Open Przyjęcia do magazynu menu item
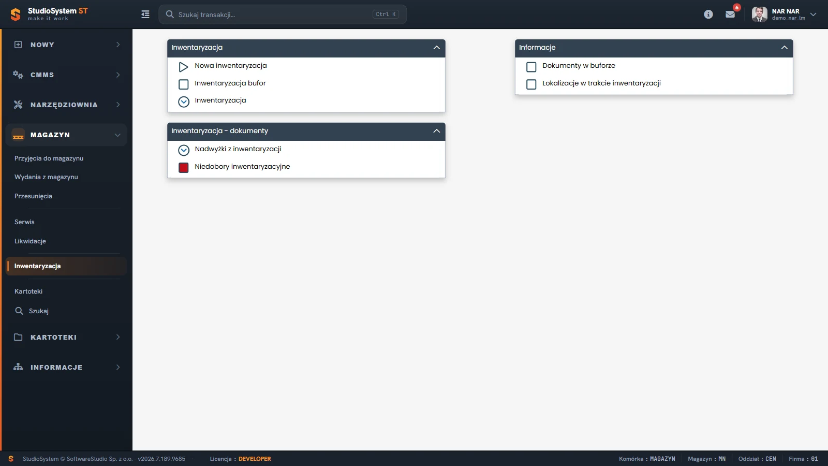Screen dimensions: 828x466 tap(49, 158)
